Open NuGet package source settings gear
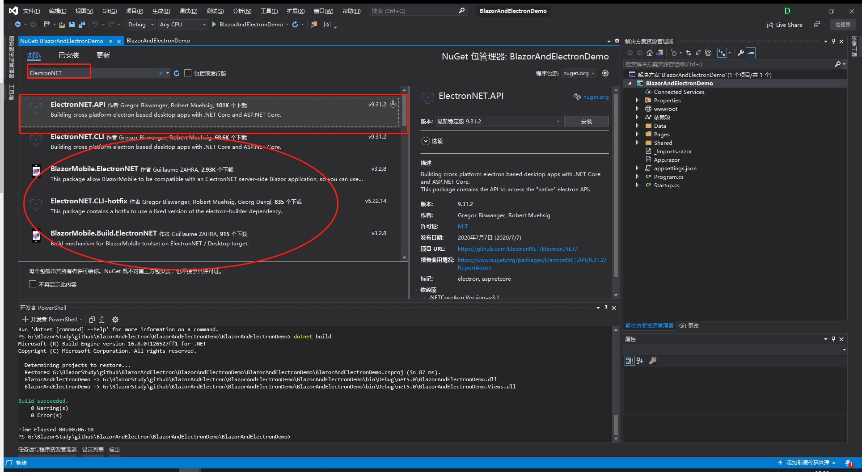 pos(605,73)
